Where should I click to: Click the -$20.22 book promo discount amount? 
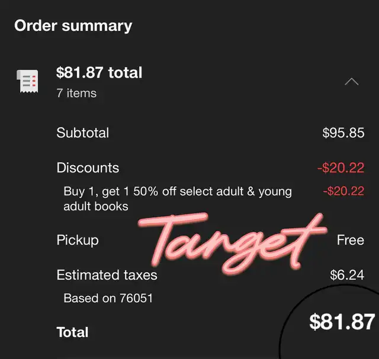[x=343, y=191]
